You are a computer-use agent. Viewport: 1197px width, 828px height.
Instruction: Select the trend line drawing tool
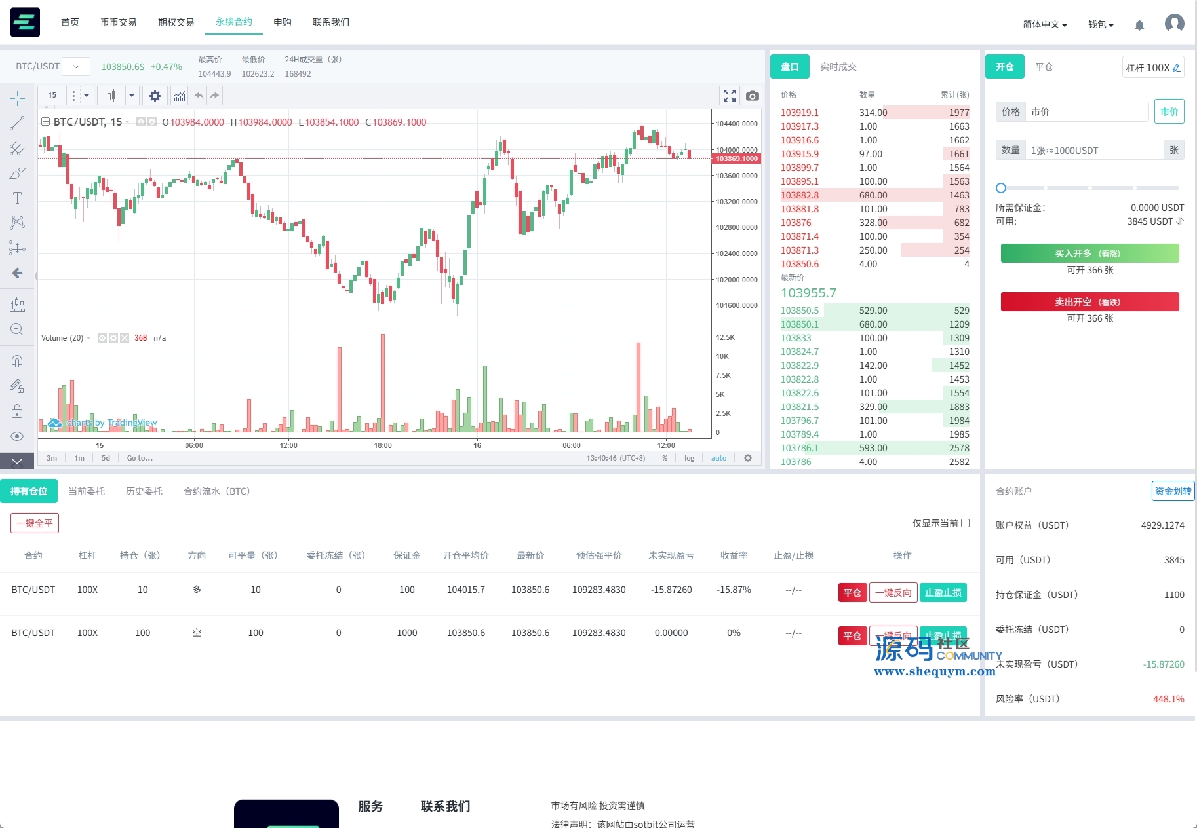[x=17, y=123]
